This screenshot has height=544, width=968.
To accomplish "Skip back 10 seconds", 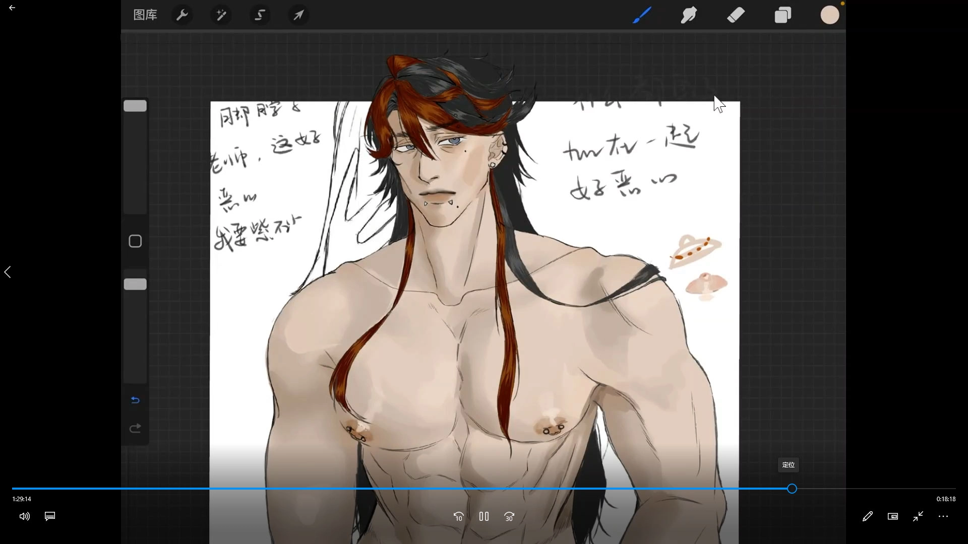I will click(x=458, y=516).
